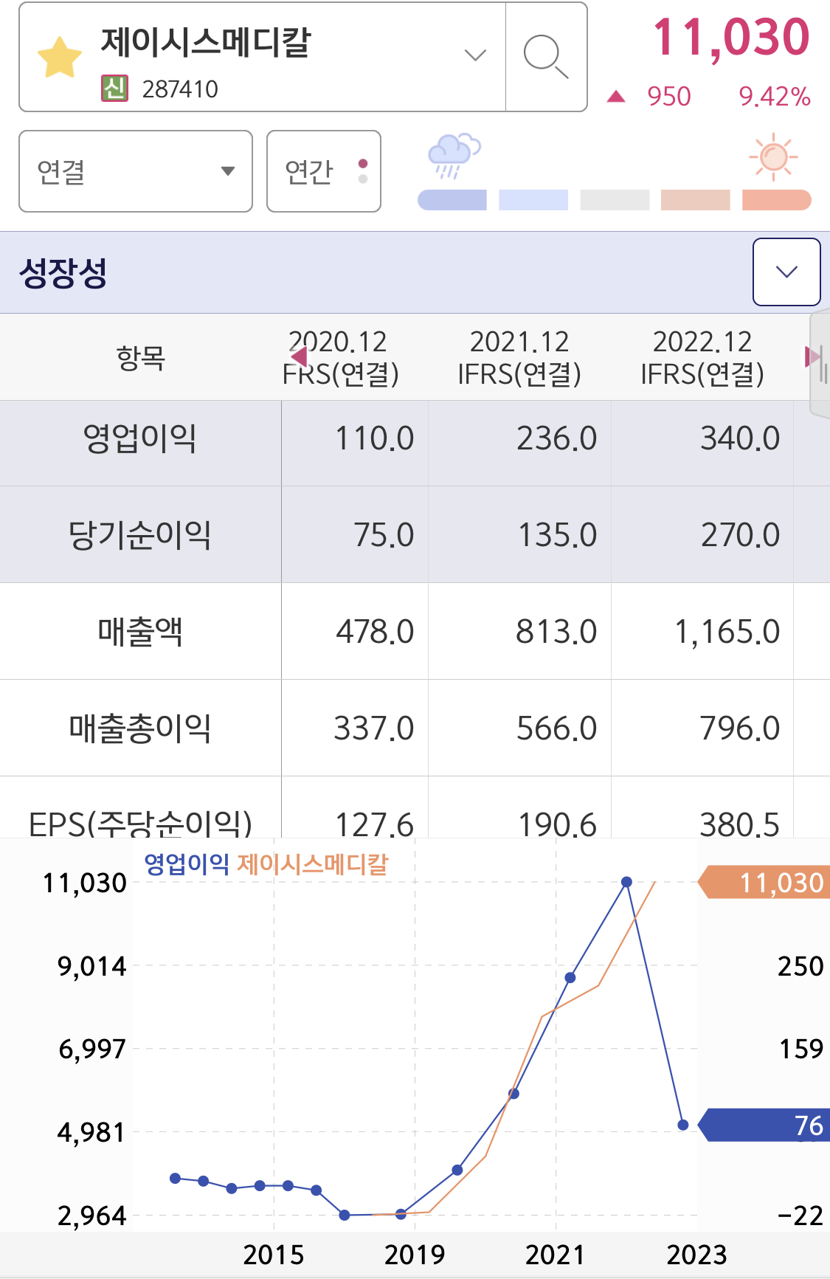Click the 항목 column header
The image size is (830, 1279).
[140, 358]
